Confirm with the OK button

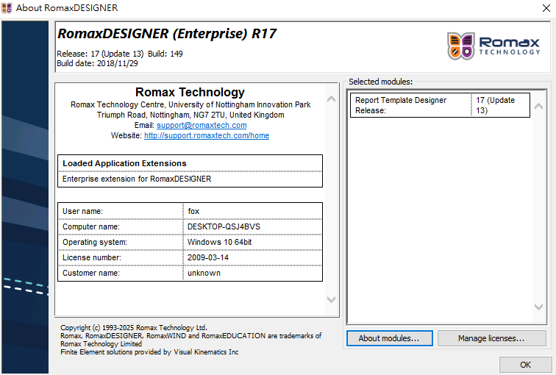pyautogui.click(x=525, y=365)
